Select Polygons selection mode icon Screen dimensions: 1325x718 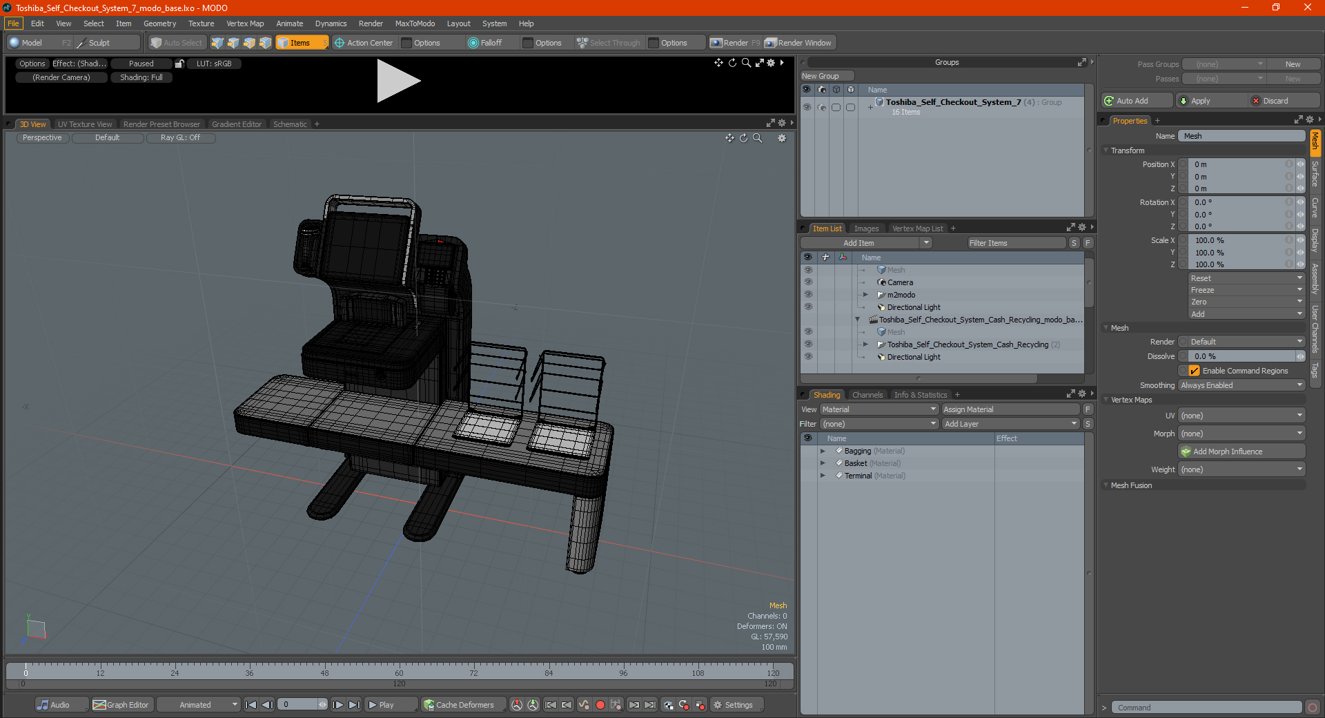click(x=249, y=43)
